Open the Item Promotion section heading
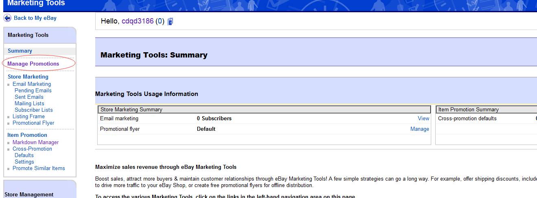537x198 pixels. coord(27,135)
